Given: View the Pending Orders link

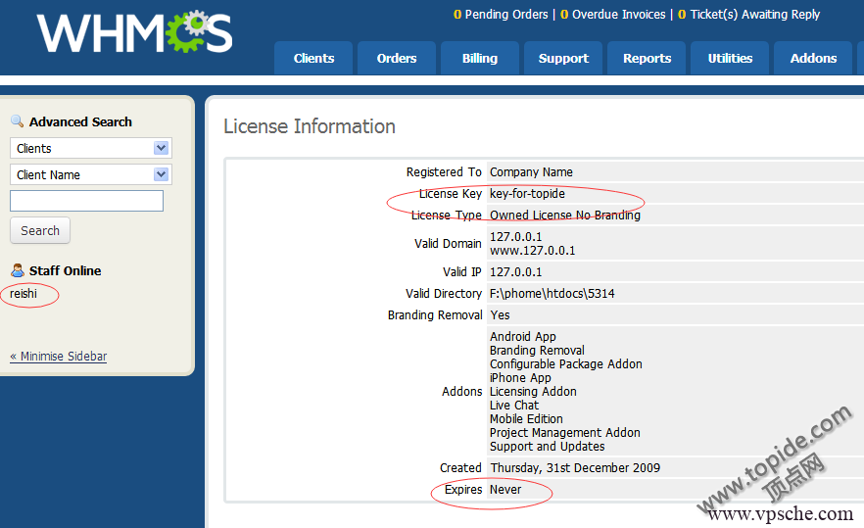Looking at the screenshot, I should [x=501, y=15].
